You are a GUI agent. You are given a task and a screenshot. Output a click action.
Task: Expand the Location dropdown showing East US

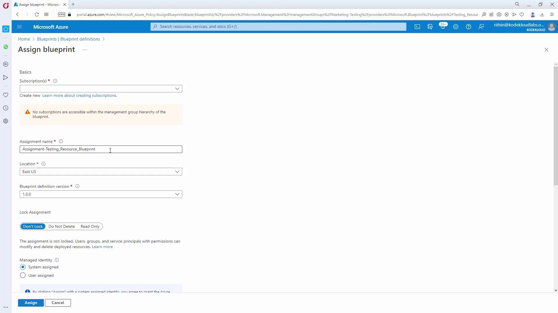101,172
